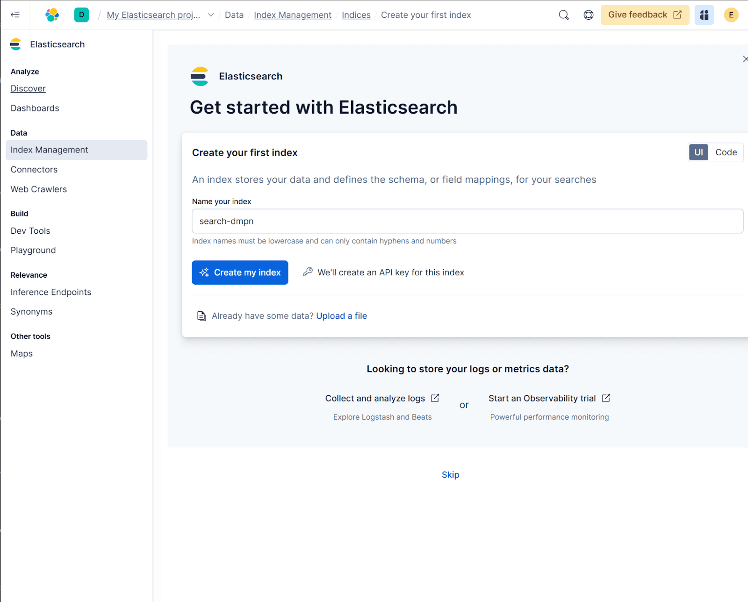Open the help lifebuoy icon

589,15
